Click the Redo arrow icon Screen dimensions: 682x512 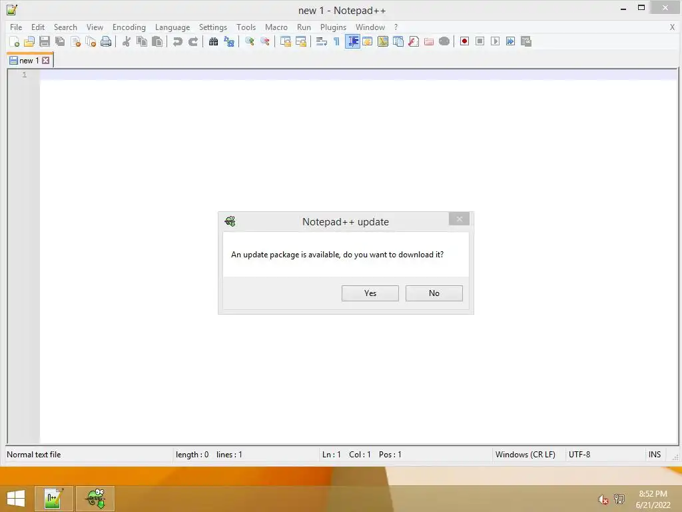click(x=192, y=41)
